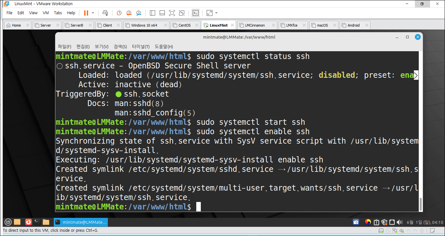Launch Firefox from the Mint panel
The width and height of the screenshot is (445, 236).
pyautogui.click(x=28, y=222)
